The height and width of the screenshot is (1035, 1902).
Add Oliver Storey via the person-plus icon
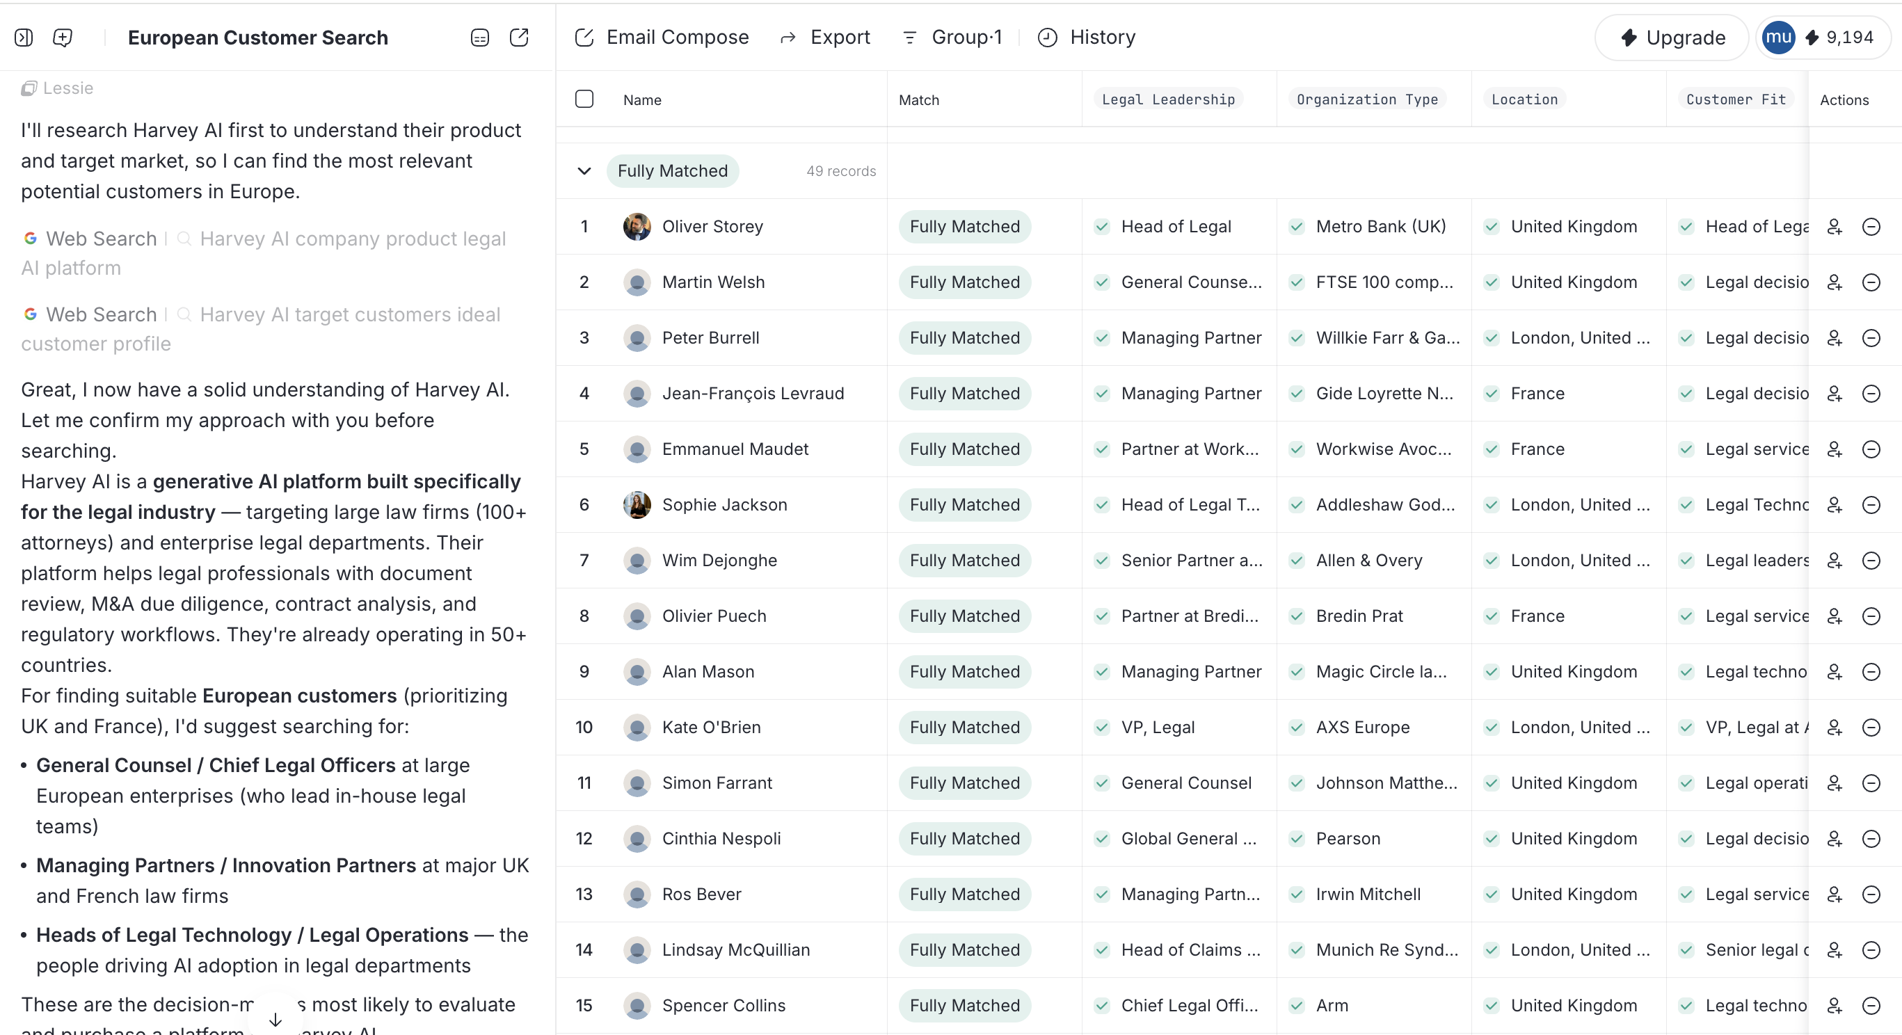pos(1835,227)
